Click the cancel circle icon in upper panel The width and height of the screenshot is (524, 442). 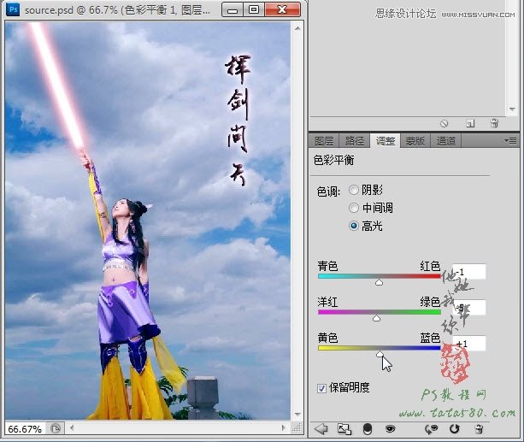(444, 124)
